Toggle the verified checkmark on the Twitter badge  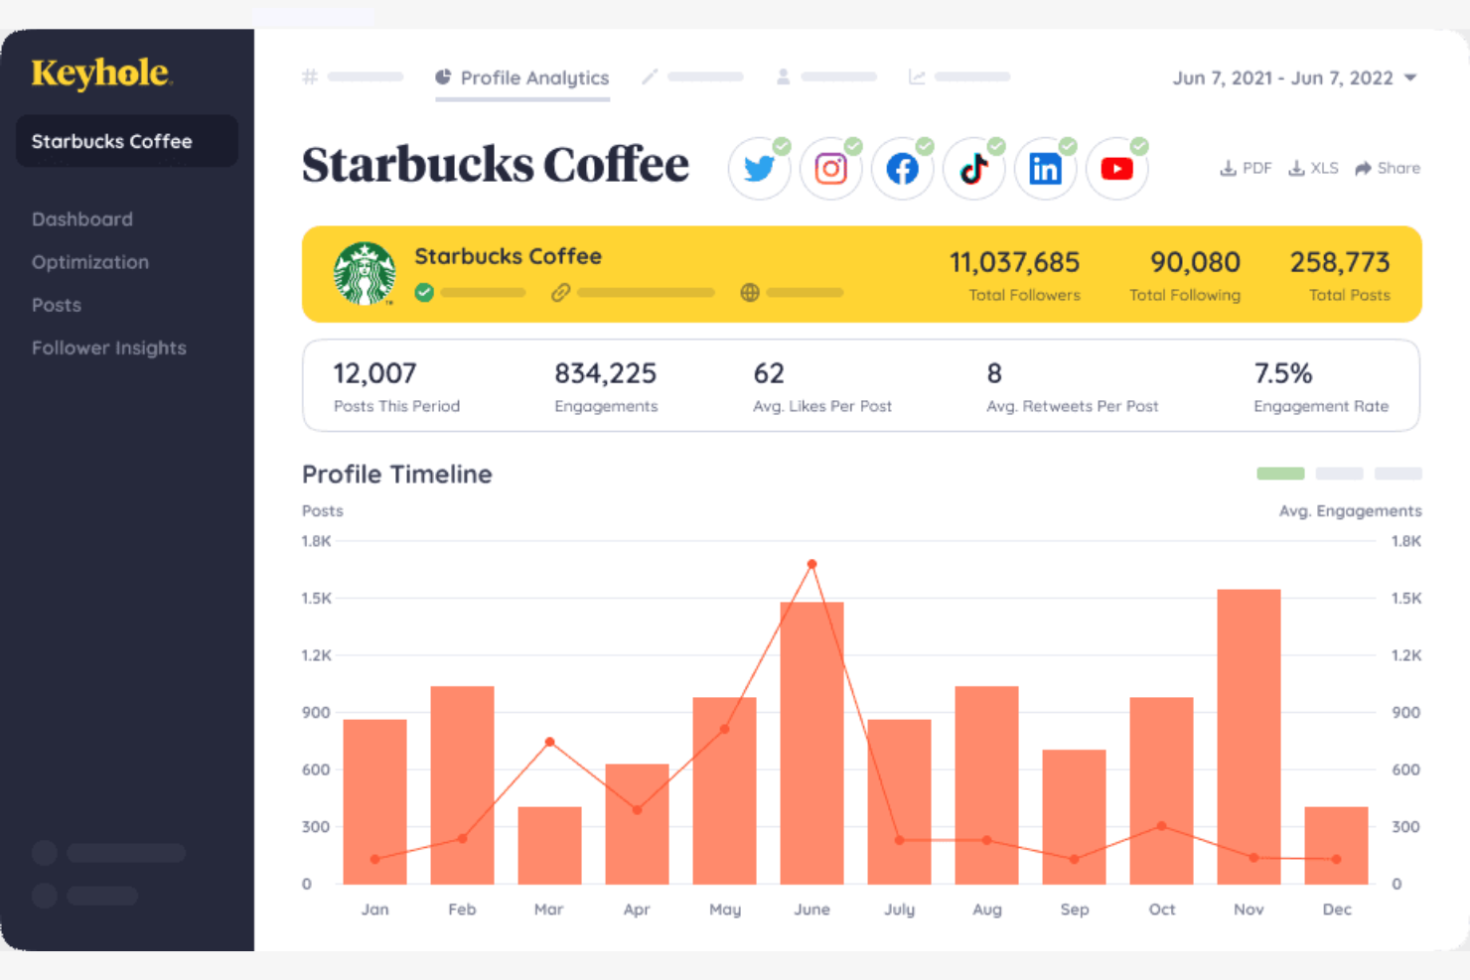click(x=783, y=145)
